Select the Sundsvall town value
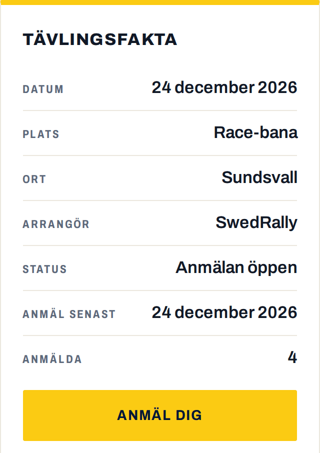The image size is (320, 453). tap(259, 177)
